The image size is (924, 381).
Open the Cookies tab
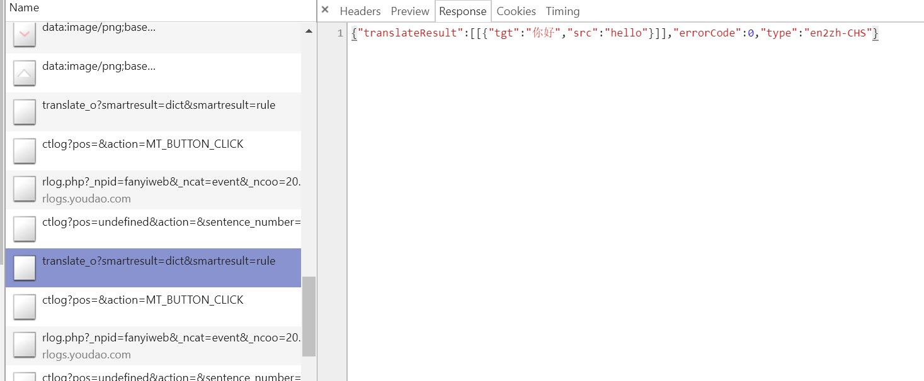516,11
